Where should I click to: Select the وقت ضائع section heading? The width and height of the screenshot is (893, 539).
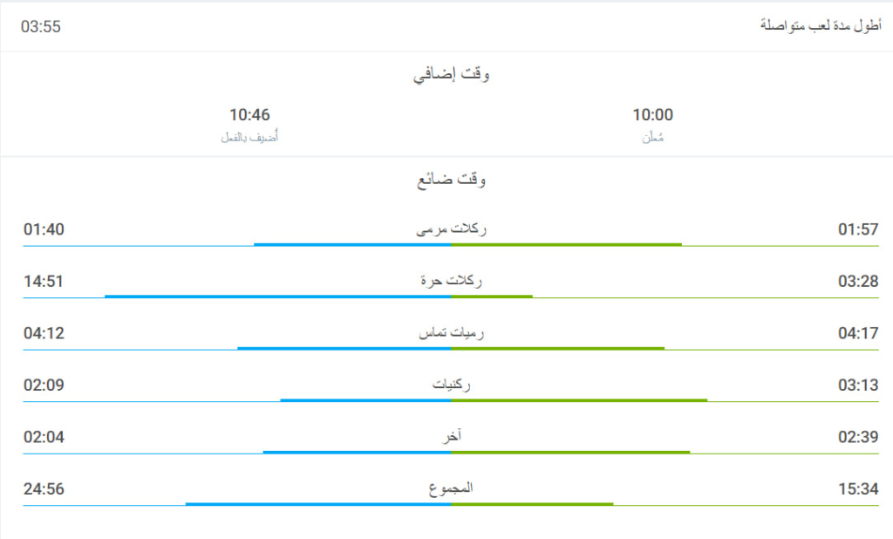(x=451, y=180)
